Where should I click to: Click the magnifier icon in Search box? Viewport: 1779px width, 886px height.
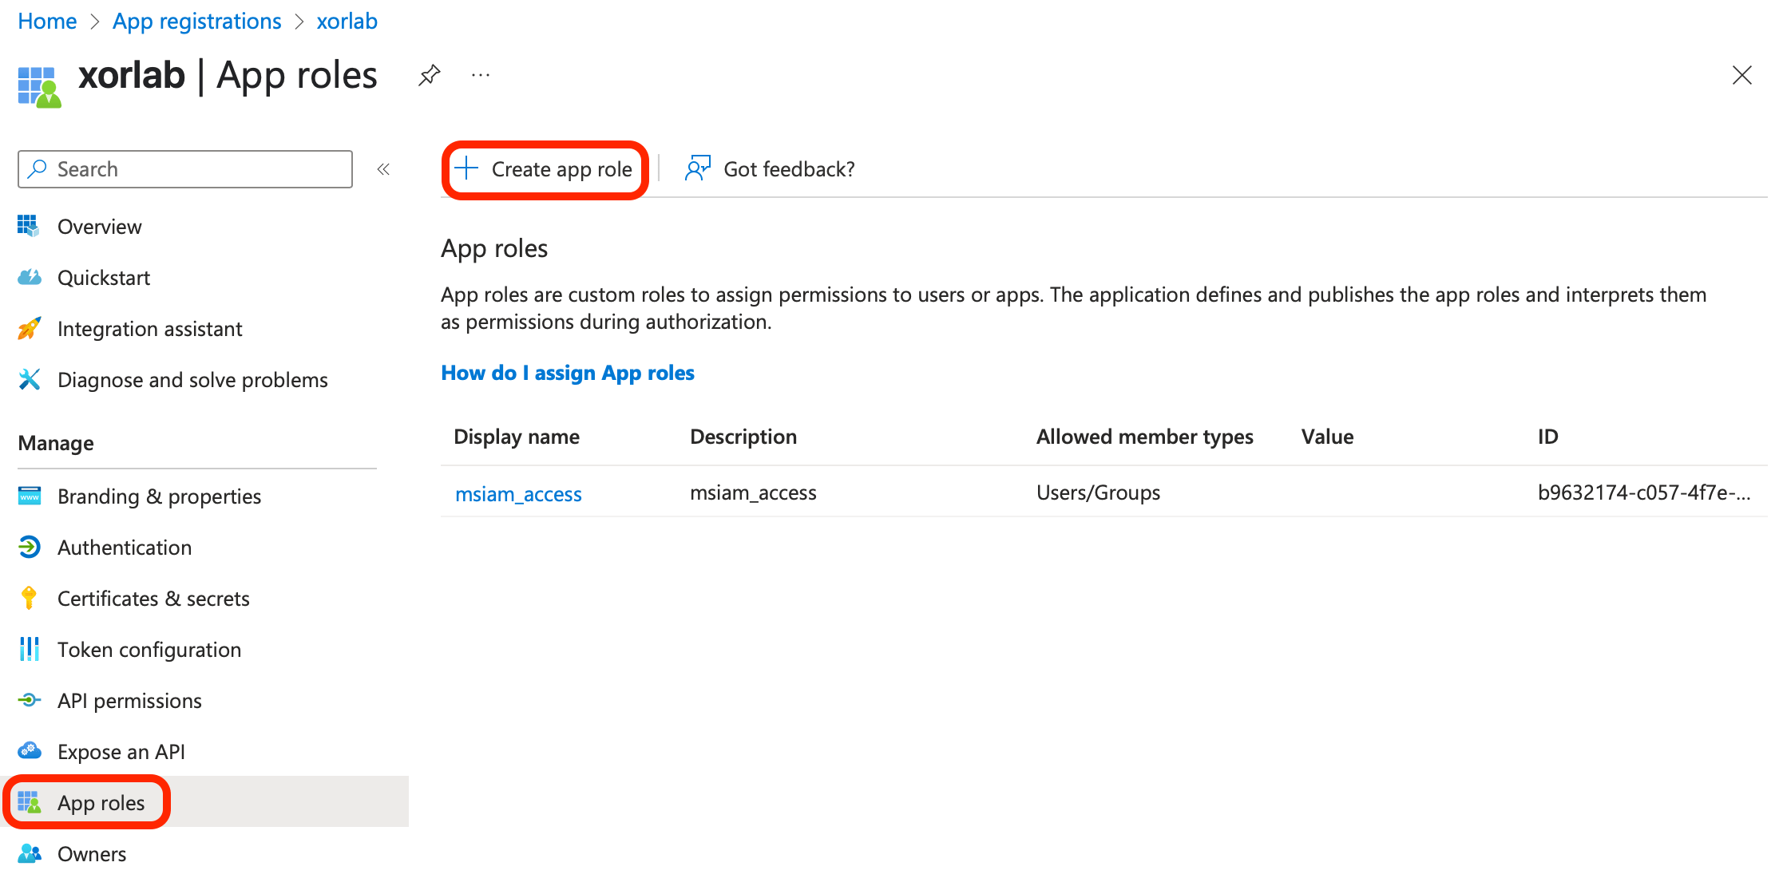(38, 168)
